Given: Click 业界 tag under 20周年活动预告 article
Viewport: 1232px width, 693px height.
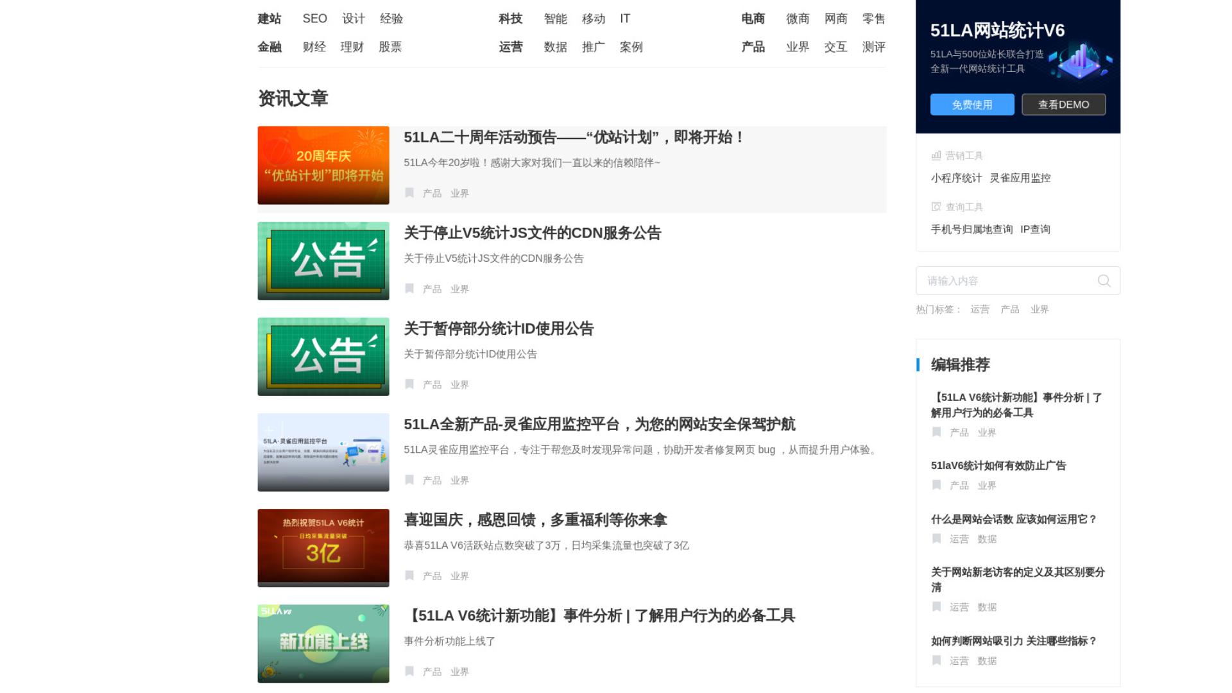Looking at the screenshot, I should pyautogui.click(x=459, y=193).
